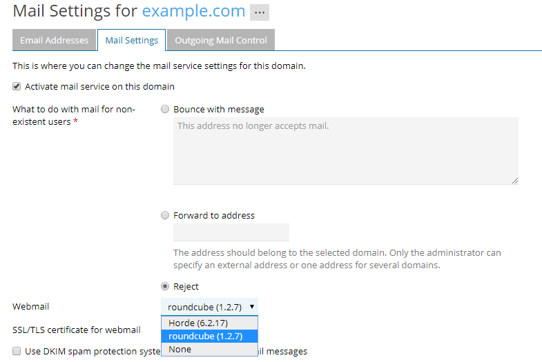
Task: Select the Reject radio button
Action: pos(165,287)
